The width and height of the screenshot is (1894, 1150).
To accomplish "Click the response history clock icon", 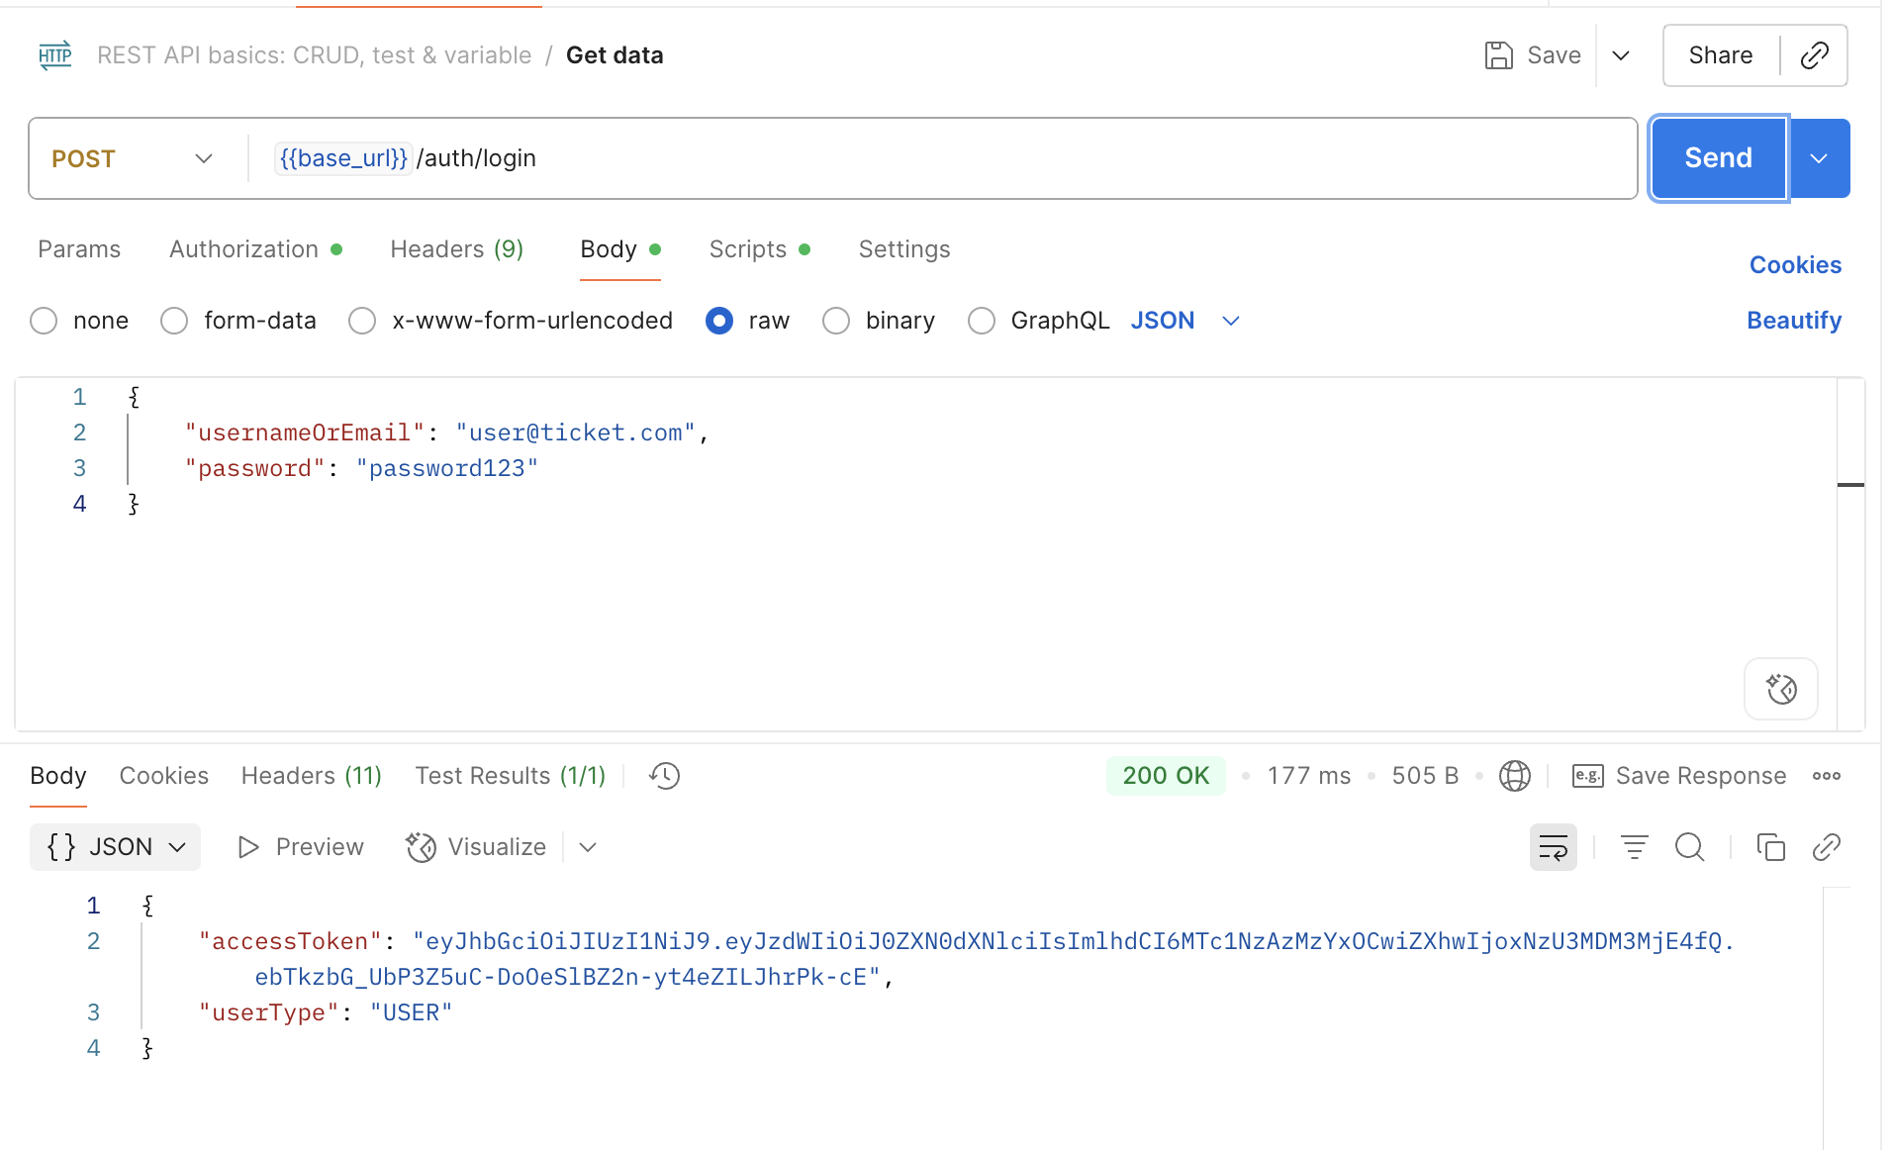I will [665, 776].
